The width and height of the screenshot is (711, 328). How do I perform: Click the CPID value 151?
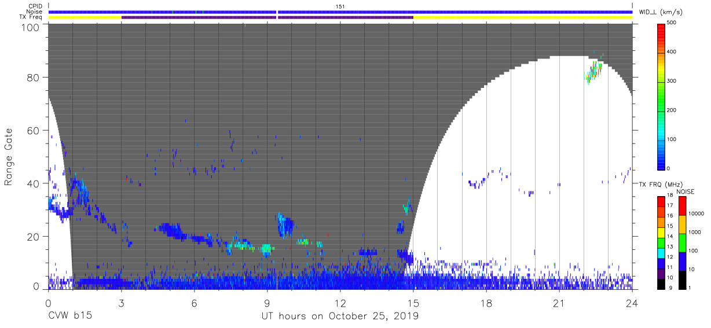(340, 6)
